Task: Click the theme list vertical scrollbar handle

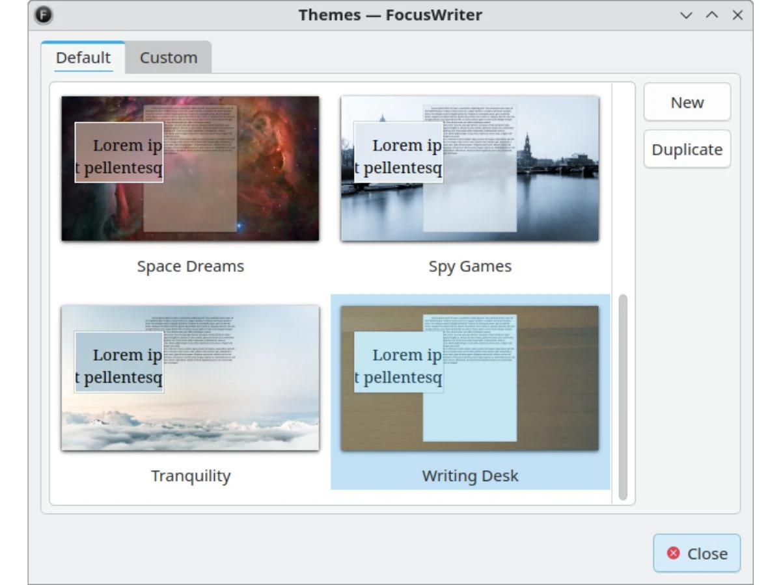Action: tap(623, 397)
